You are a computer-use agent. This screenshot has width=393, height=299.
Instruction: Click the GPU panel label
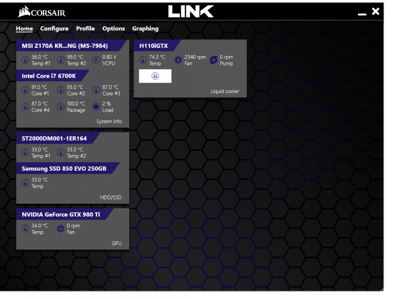pos(116,243)
